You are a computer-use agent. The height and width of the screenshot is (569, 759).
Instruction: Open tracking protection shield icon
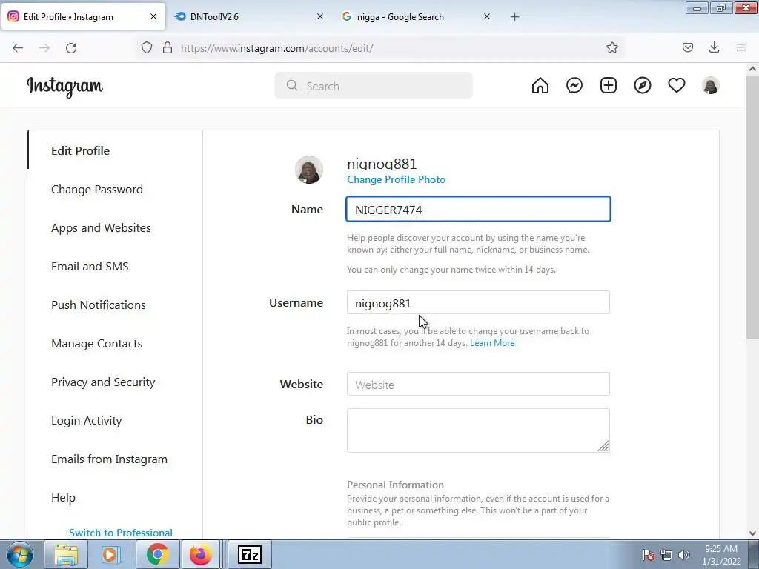pos(147,48)
